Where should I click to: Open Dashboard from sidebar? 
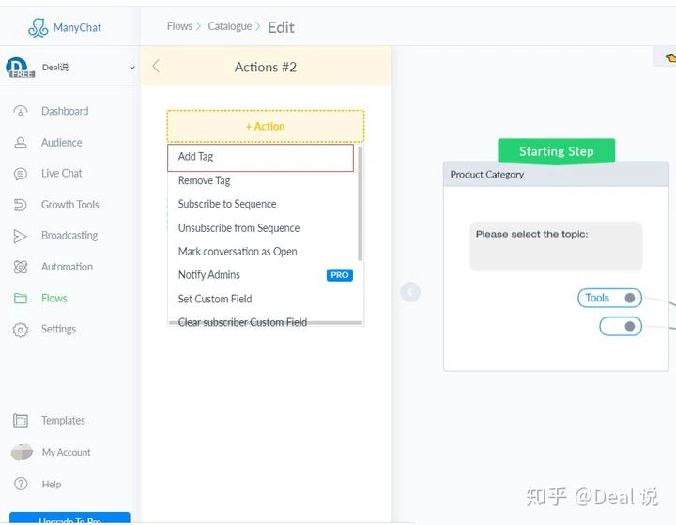pyautogui.click(x=65, y=112)
